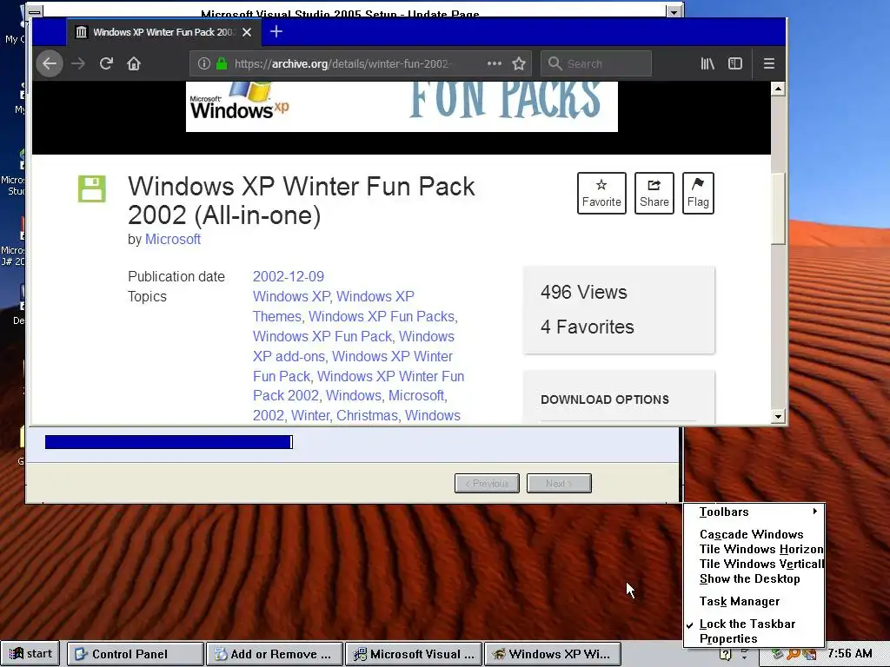Close the Windows XP Winter Fun Pack tab
This screenshot has width=890, height=667.
click(247, 32)
